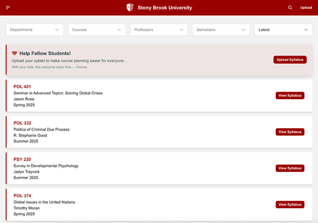
Task: Click Spring 2025 under POL 374
Action: tap(24, 214)
